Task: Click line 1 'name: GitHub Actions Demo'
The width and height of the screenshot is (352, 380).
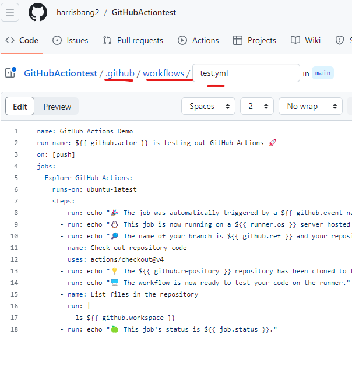Action: pyautogui.click(x=85, y=131)
